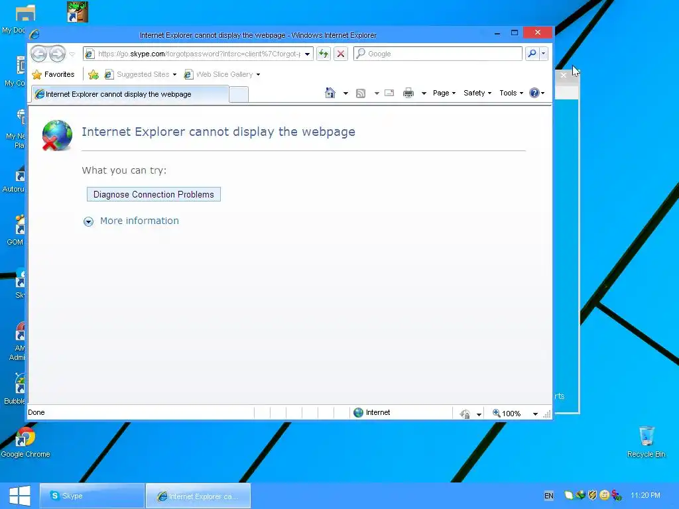Viewport: 679px width, 509px height.
Task: Open the Help question mark menu
Action: click(x=537, y=93)
